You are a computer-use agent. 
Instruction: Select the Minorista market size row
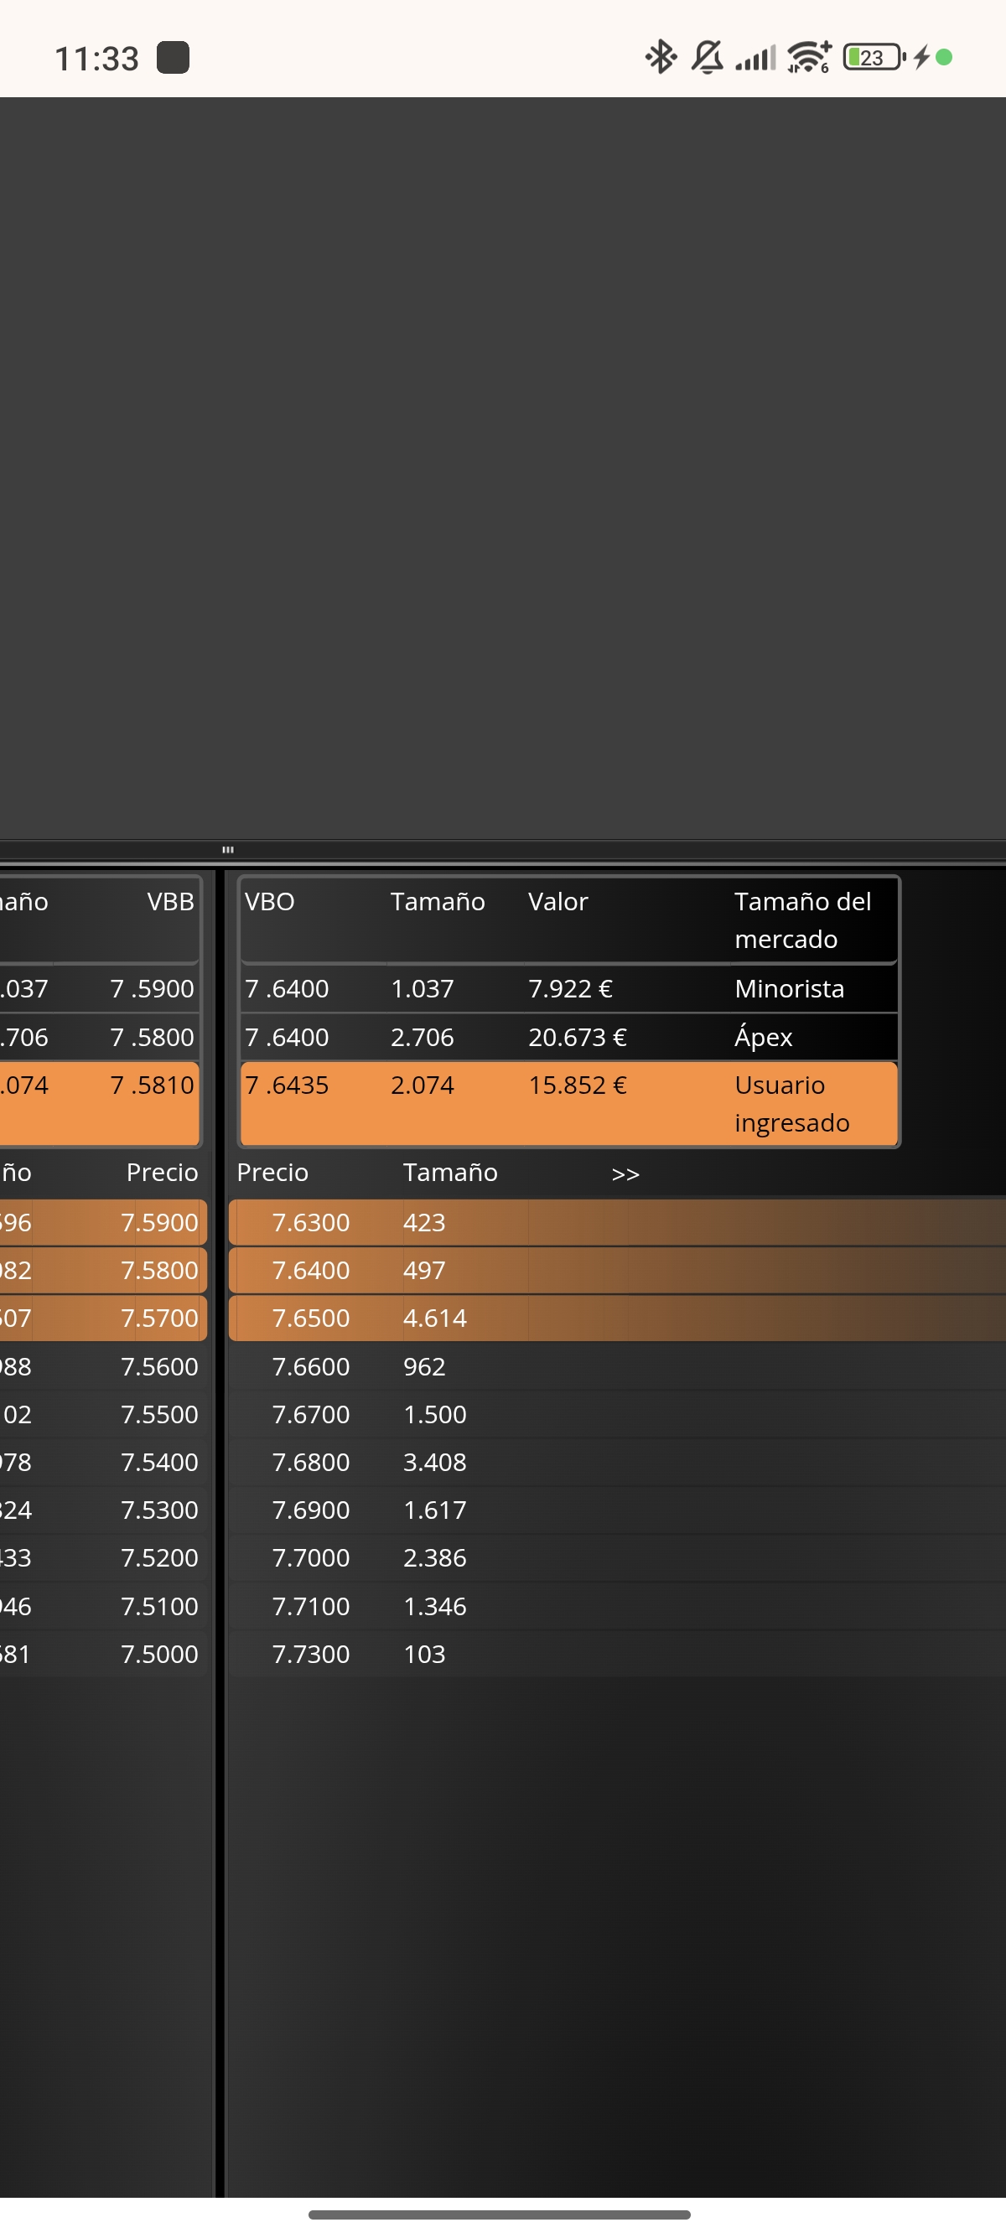click(x=569, y=989)
